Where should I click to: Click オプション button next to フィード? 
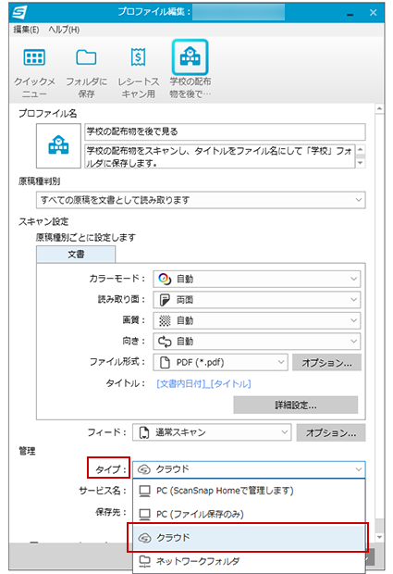[x=331, y=432]
